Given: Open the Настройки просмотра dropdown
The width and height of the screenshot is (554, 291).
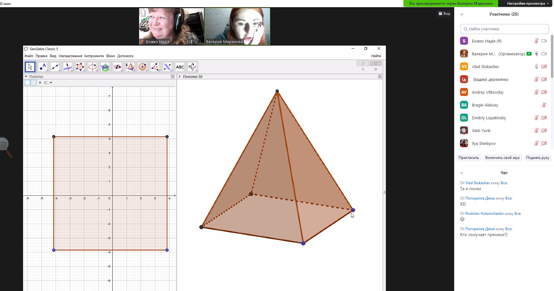Looking at the screenshot, I should click(x=527, y=3).
